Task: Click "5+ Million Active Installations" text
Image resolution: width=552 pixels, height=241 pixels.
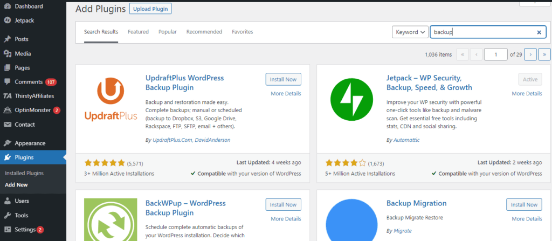Action: tap(360, 174)
